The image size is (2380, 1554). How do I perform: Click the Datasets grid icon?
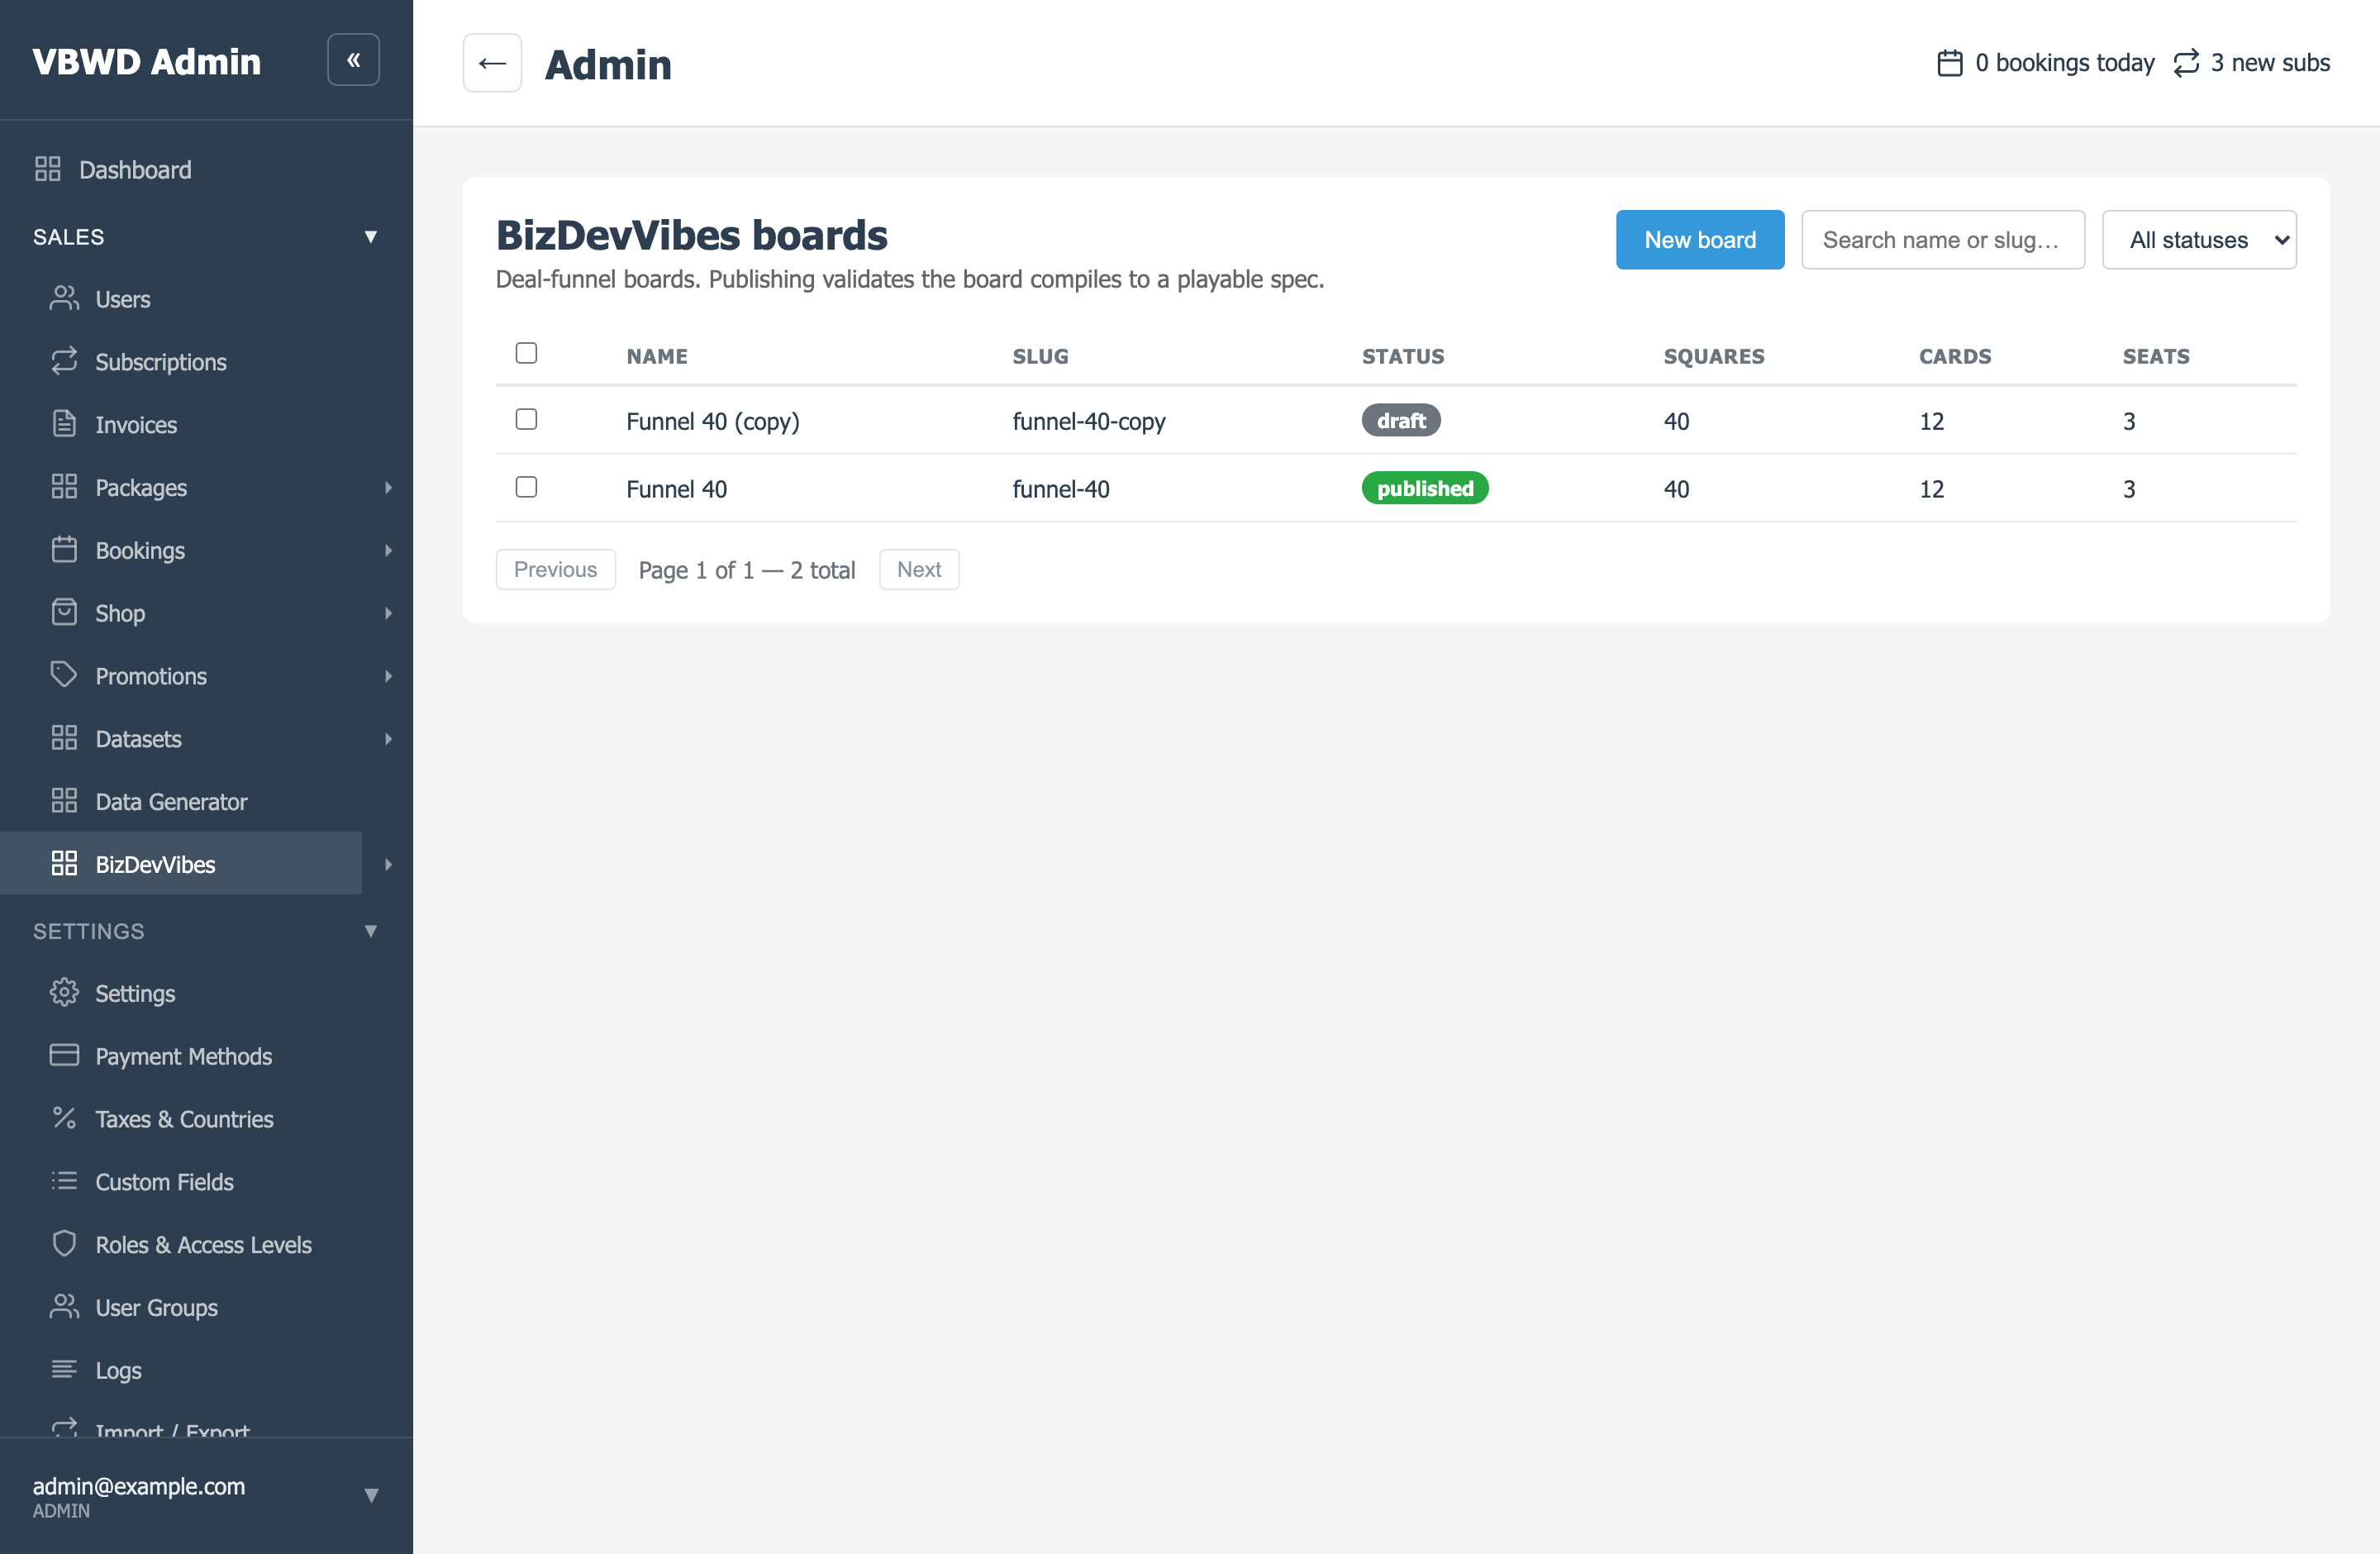pyautogui.click(x=64, y=738)
